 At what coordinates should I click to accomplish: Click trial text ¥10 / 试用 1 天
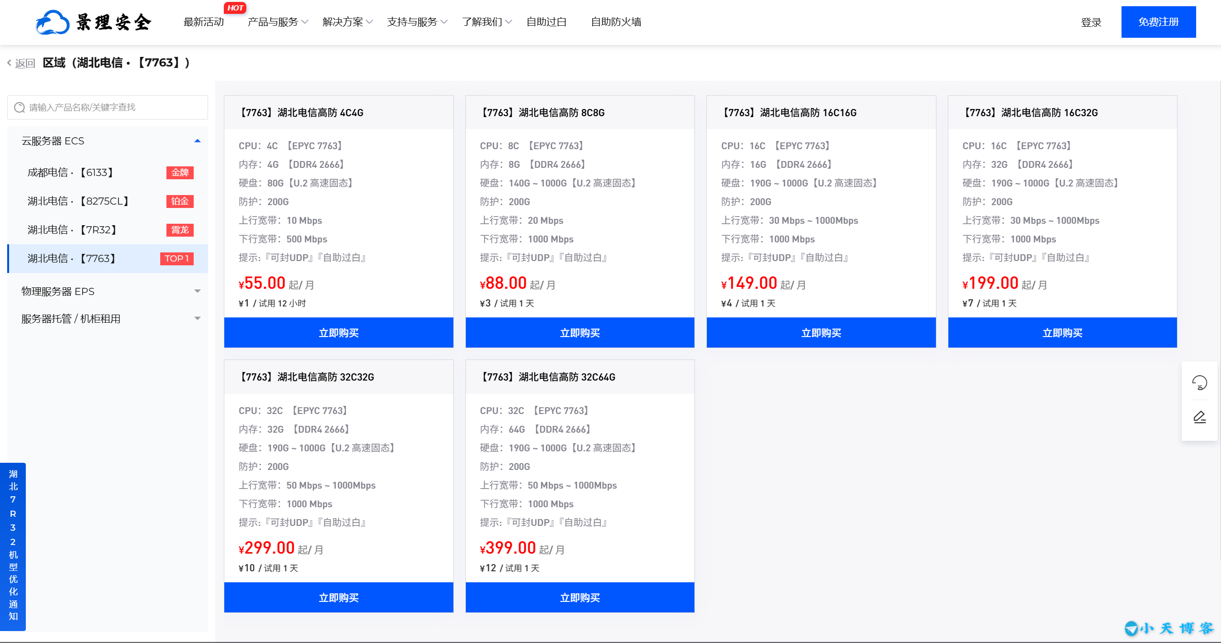(x=268, y=568)
